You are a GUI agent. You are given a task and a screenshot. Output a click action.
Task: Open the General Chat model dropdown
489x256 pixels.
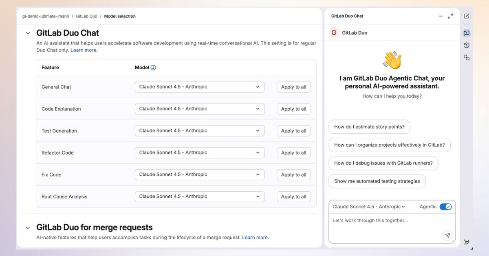[x=200, y=87]
